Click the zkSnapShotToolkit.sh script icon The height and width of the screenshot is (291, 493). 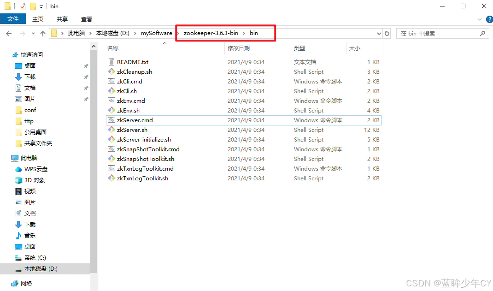pos(111,159)
